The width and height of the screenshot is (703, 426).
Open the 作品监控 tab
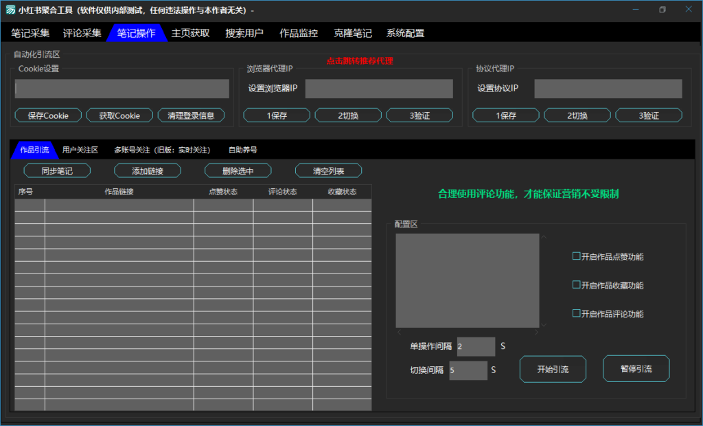[x=299, y=33]
